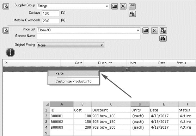Screen dimensions: 196x136
Task: Open the Supplier Group Fittings dropdown
Action: click(107, 6)
